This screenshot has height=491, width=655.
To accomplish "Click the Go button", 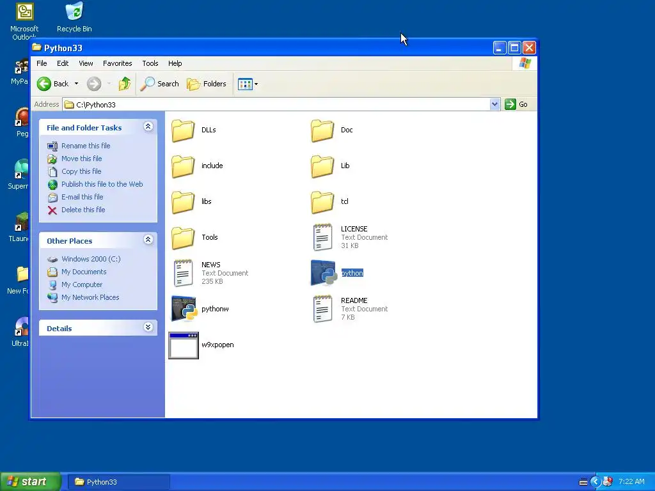I will [517, 104].
